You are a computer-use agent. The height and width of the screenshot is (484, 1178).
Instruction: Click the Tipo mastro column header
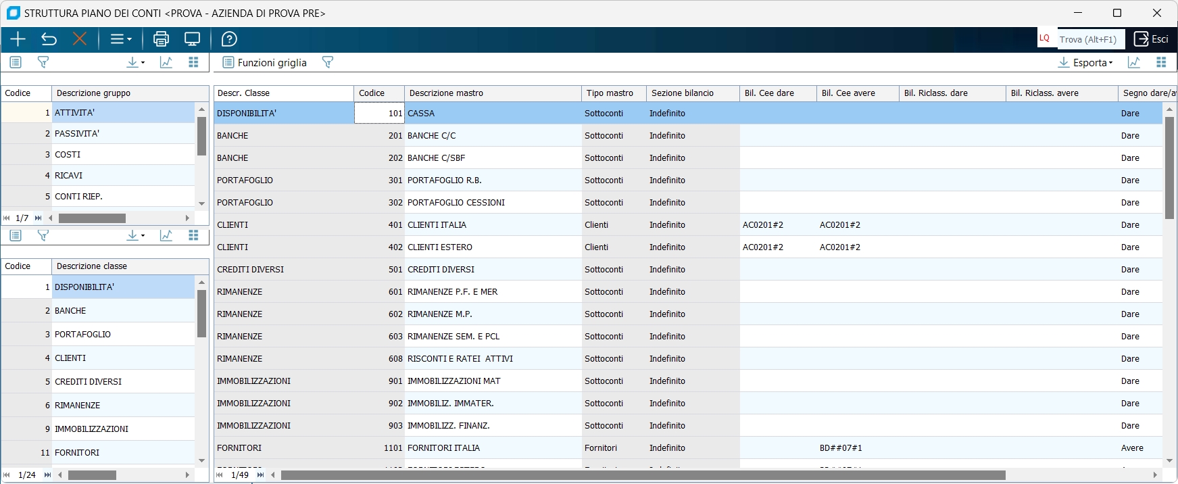[610, 93]
